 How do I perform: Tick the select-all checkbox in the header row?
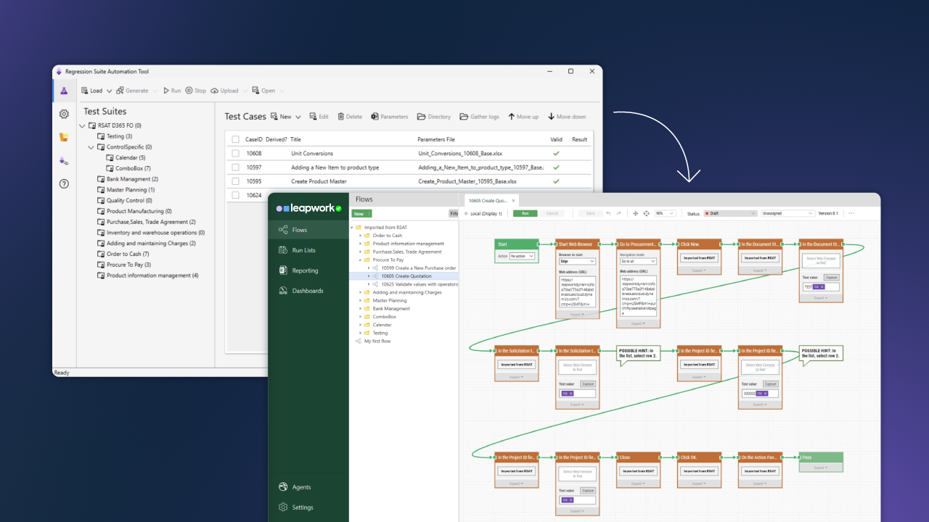coord(235,138)
